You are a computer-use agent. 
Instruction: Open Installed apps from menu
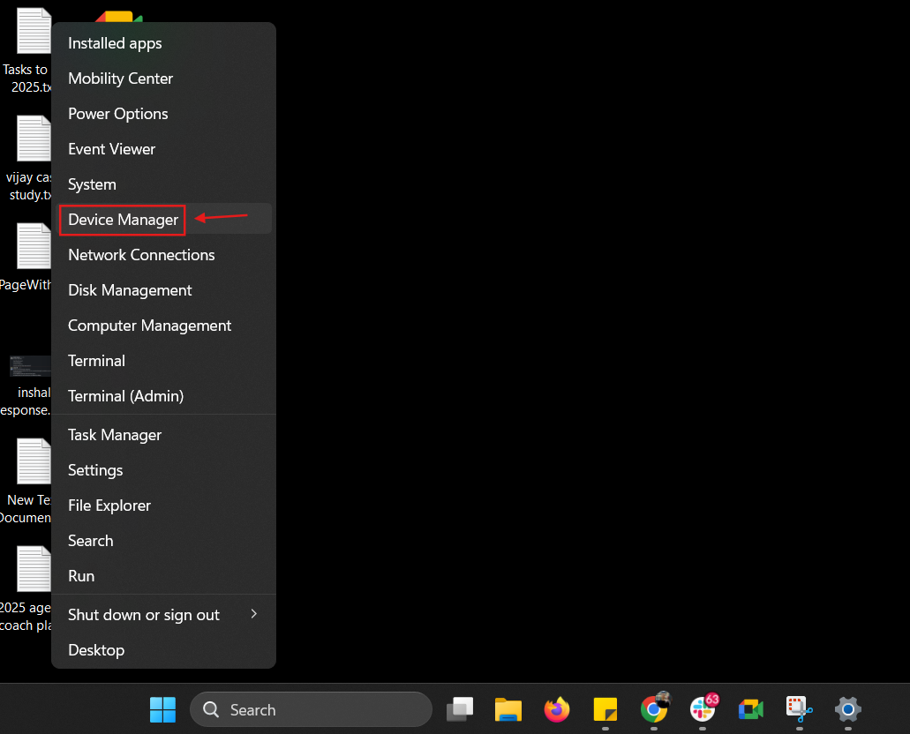tap(163, 43)
